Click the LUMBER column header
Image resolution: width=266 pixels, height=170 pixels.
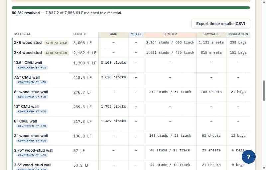[x=170, y=34]
